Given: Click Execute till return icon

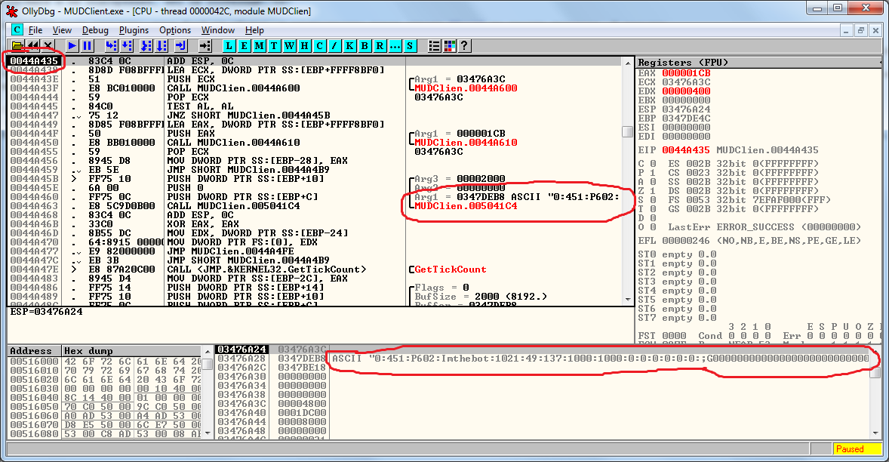Looking at the screenshot, I should click(x=181, y=46).
